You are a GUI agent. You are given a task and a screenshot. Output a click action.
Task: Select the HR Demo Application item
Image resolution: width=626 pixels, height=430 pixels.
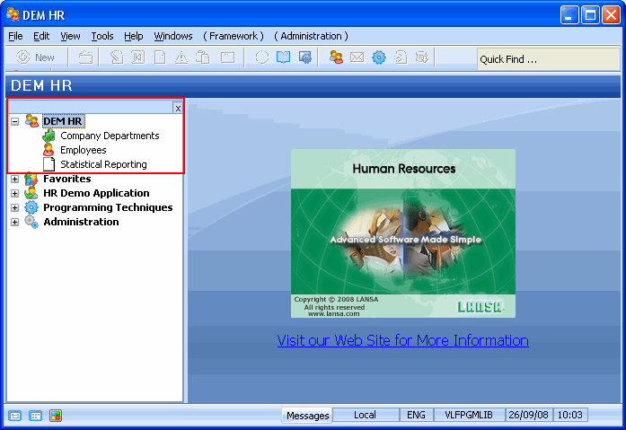96,193
